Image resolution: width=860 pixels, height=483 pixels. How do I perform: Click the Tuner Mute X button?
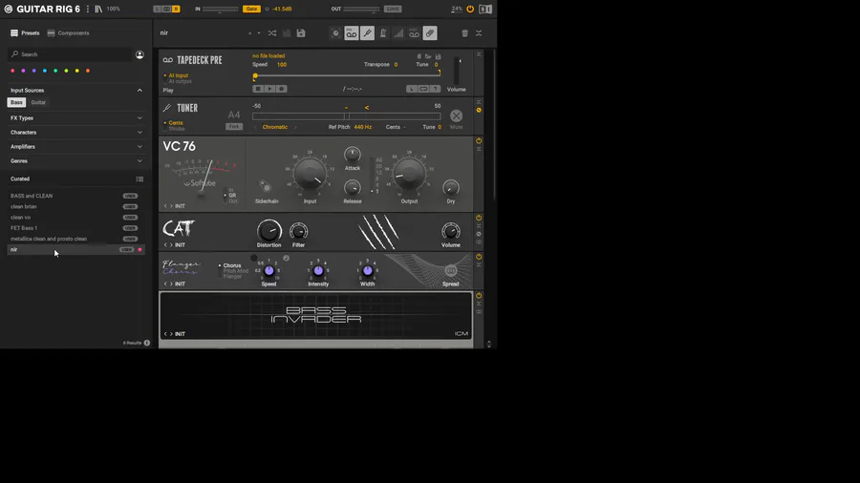[457, 116]
